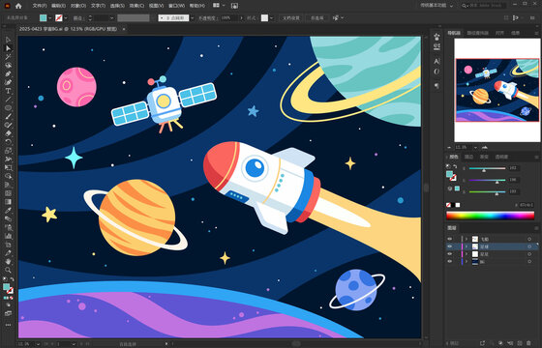This screenshot has height=348, width=542.
Task: Select the Paintbrush tool
Action: coord(9,117)
